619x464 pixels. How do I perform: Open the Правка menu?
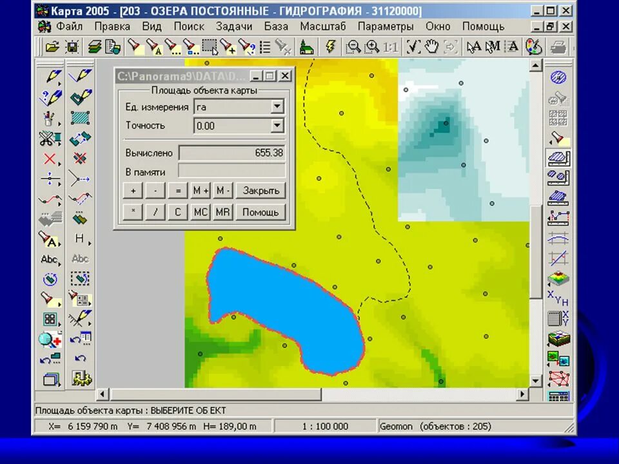tap(112, 26)
